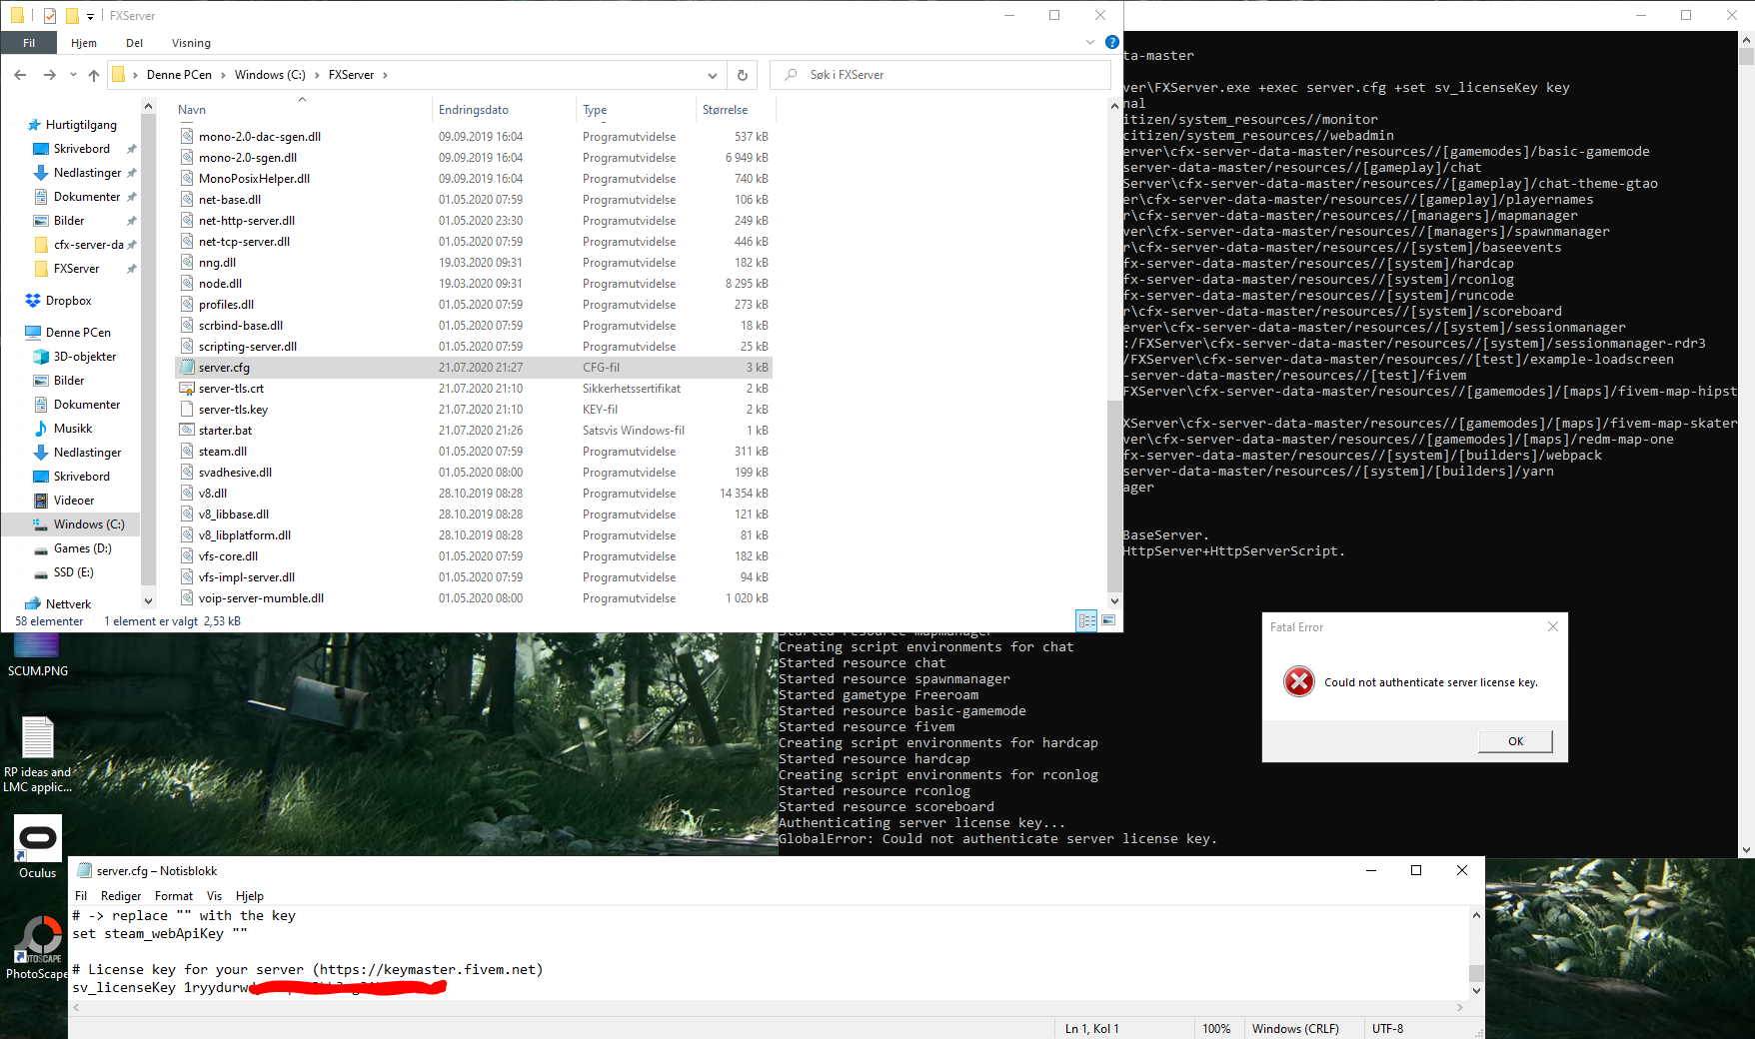Select steam.dll in the file list
Viewport: 1755px width, 1039px height.
point(223,452)
